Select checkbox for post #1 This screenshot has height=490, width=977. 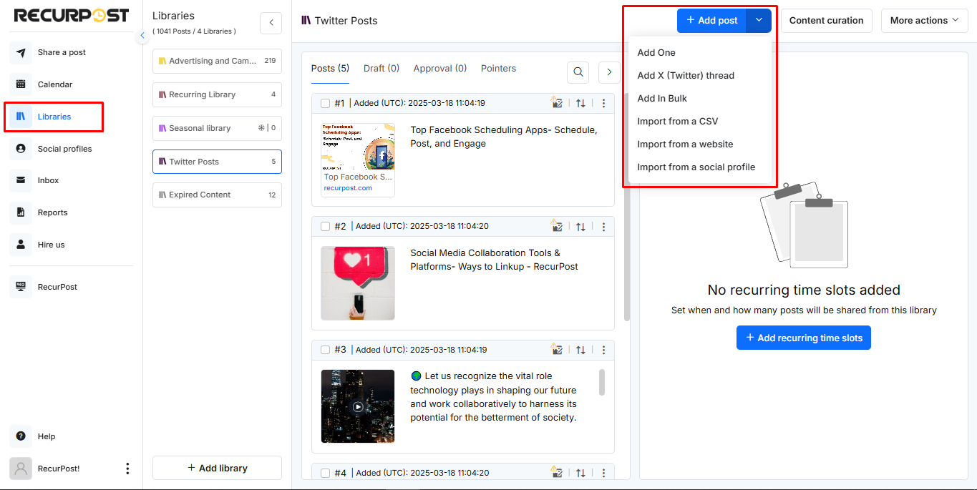(x=325, y=103)
